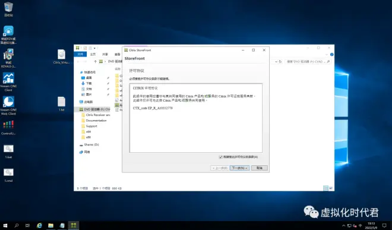Image resolution: width=392 pixels, height=230 pixels.
Task: Click the Next button in StoreFront installer
Action: pos(239,168)
